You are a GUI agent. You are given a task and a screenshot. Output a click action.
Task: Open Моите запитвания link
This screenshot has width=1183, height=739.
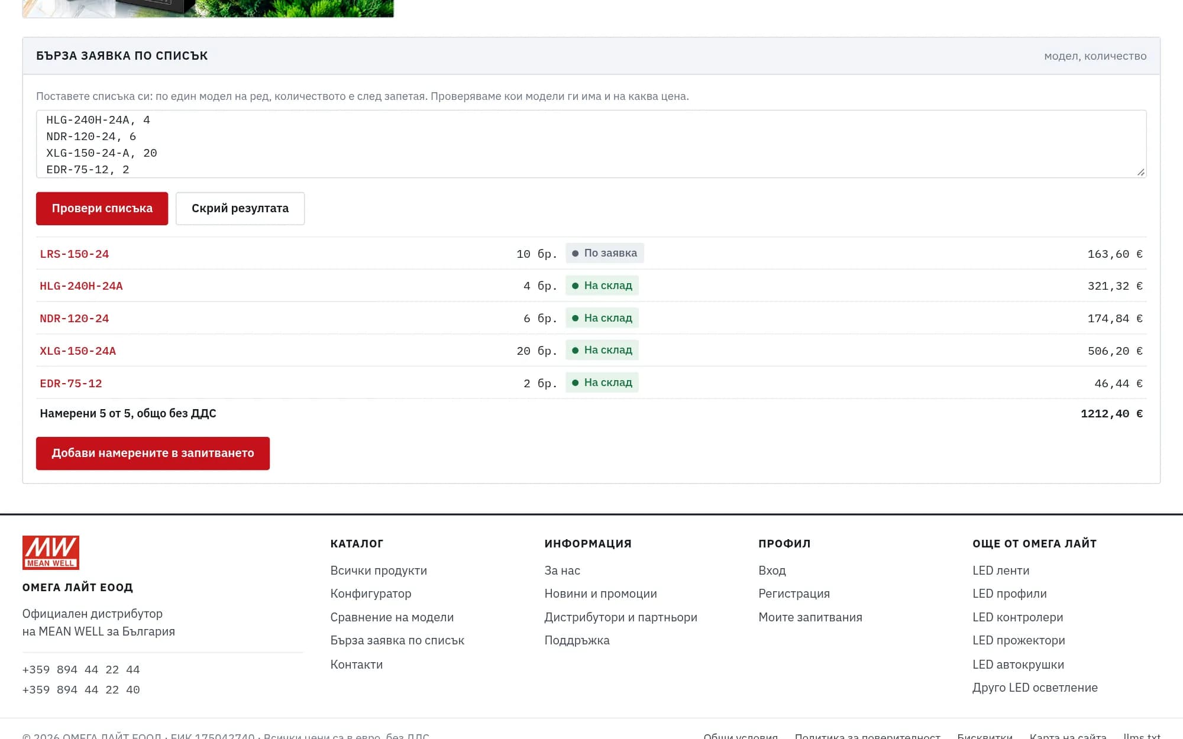pyautogui.click(x=810, y=617)
